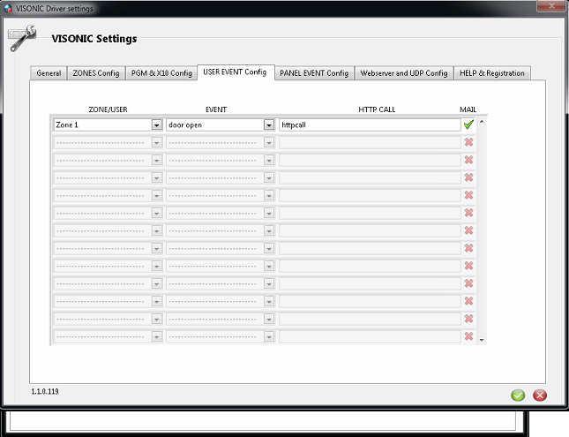
Task: Toggle the green mail checkmark for Zone 1
Action: [x=468, y=124]
